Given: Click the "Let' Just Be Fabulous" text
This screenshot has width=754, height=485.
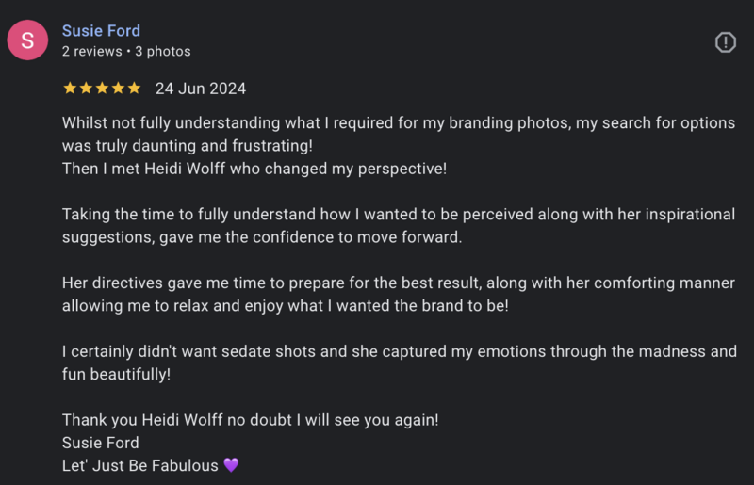Looking at the screenshot, I should point(139,465).
